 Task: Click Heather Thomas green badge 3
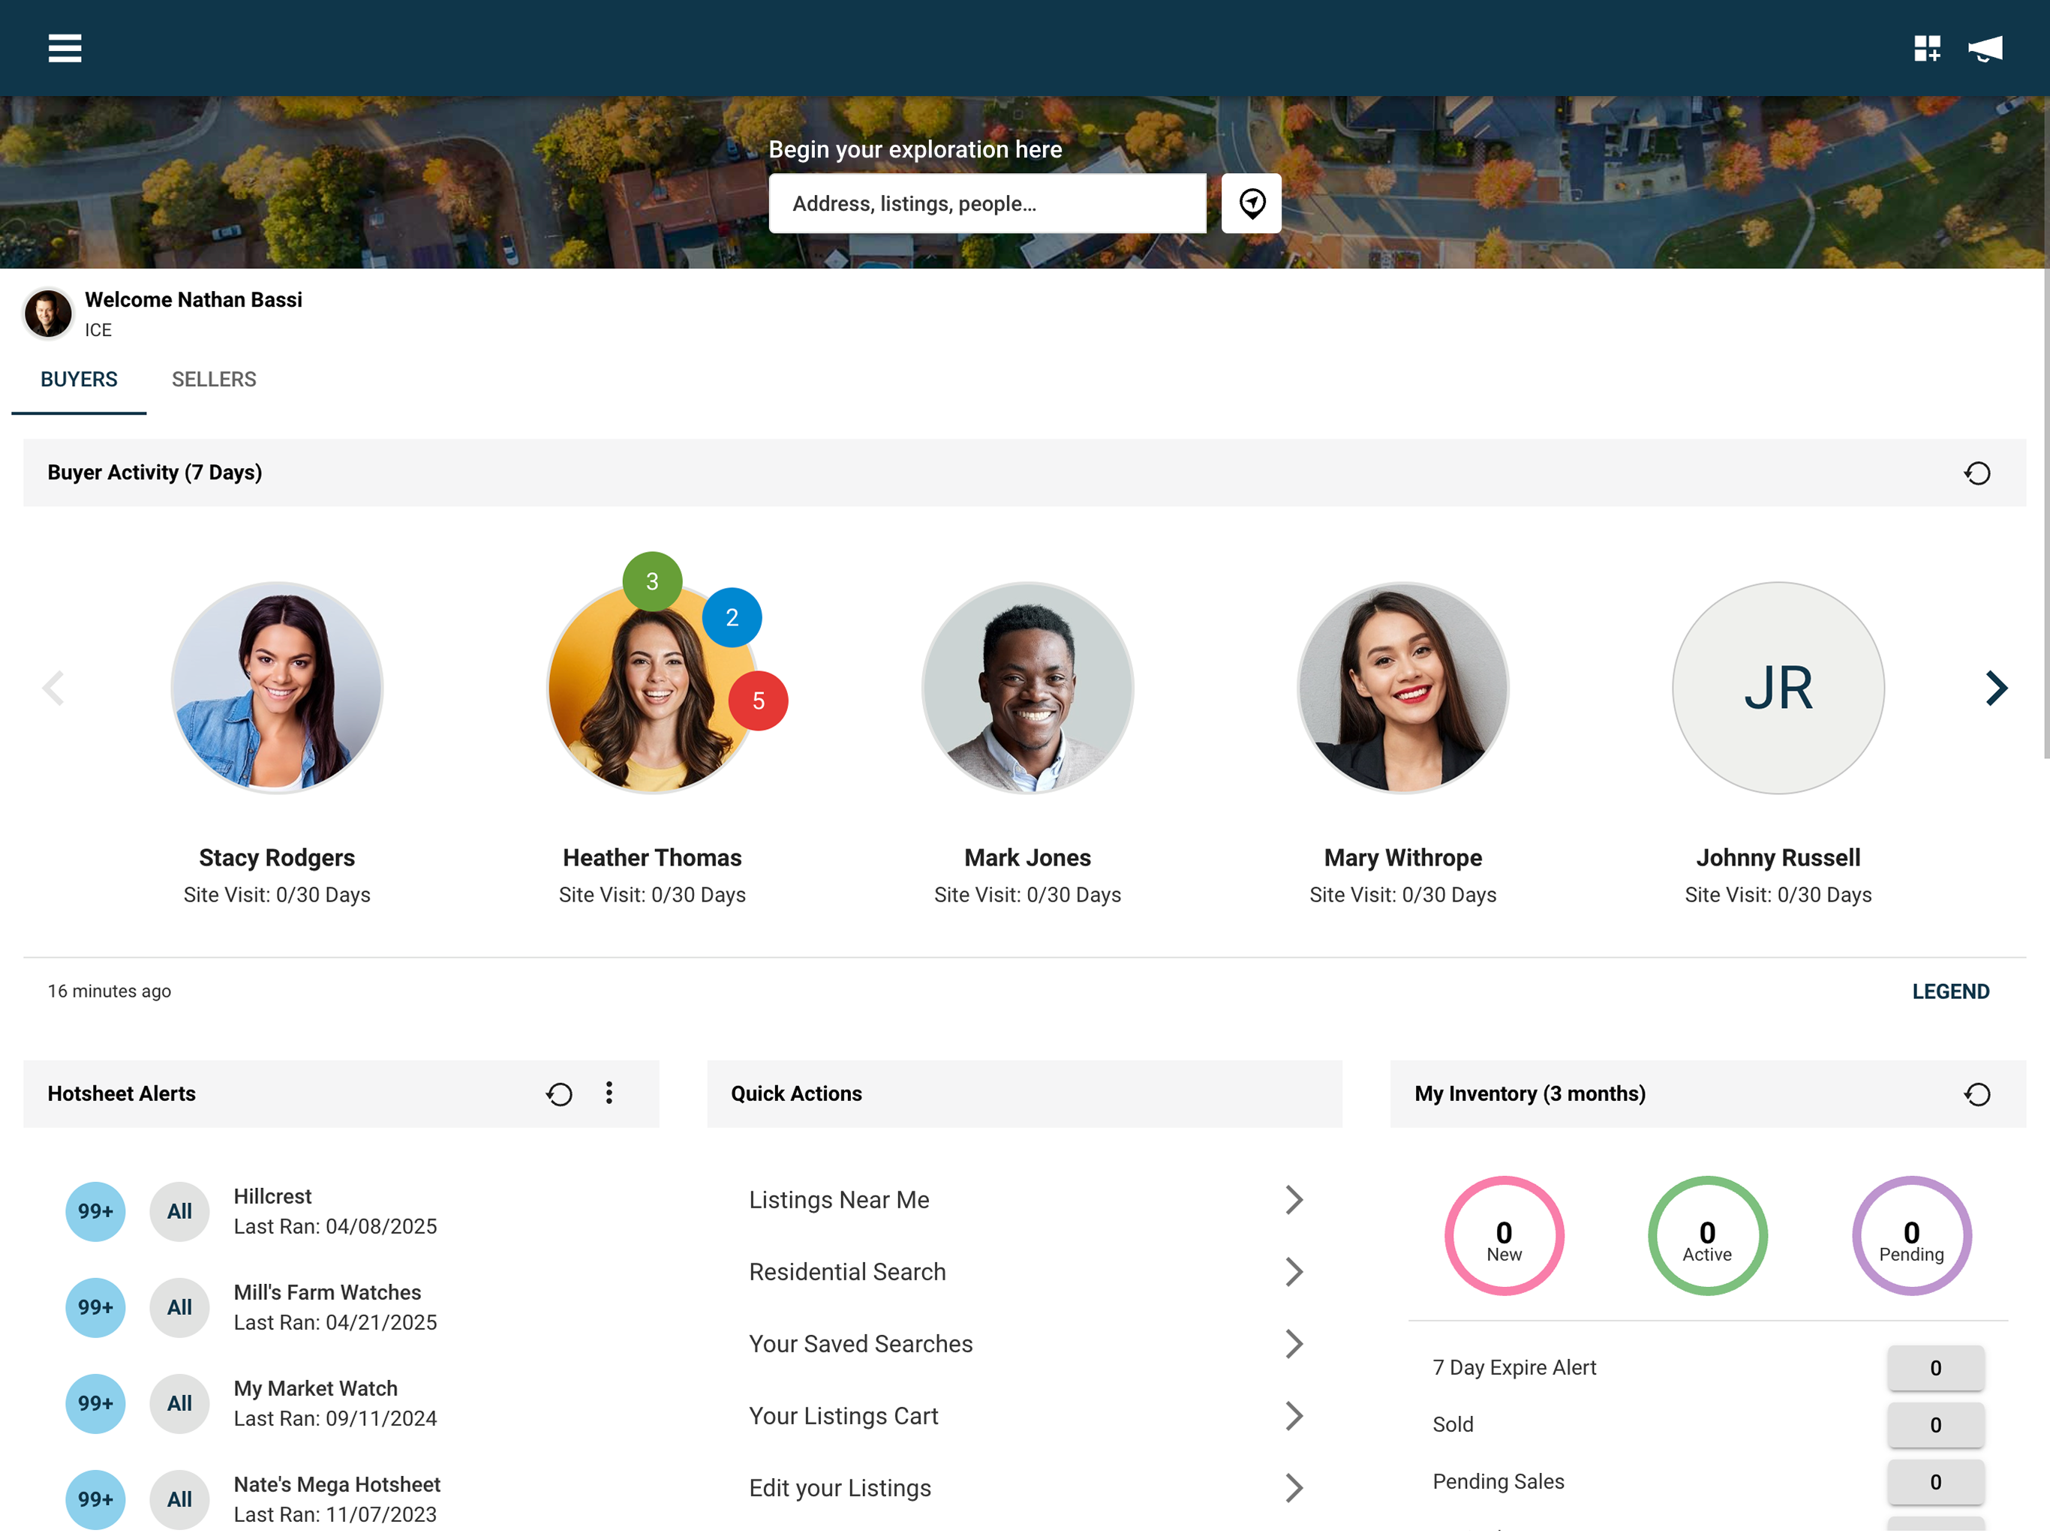652,582
